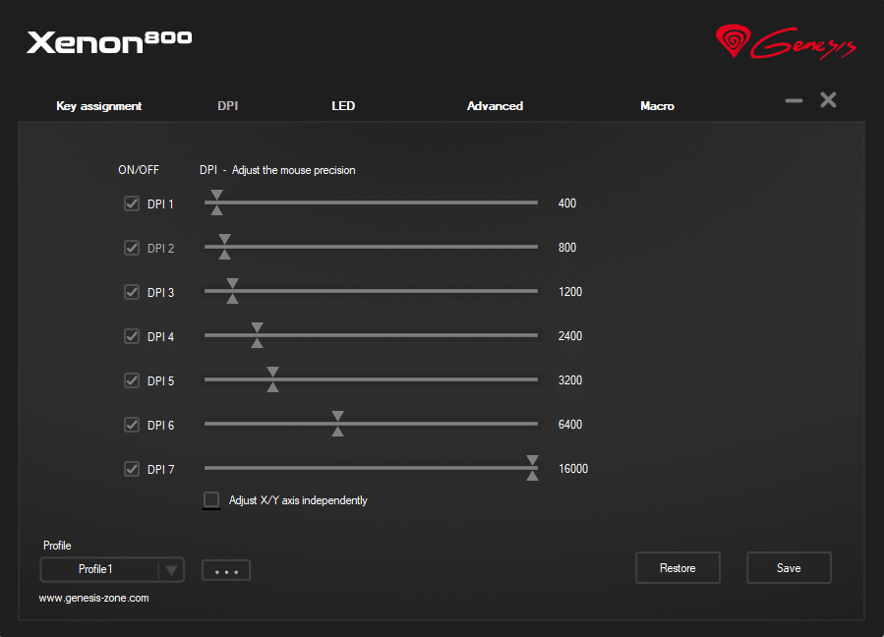Uncheck the DPI 4 level
This screenshot has width=884, height=637.
(132, 337)
